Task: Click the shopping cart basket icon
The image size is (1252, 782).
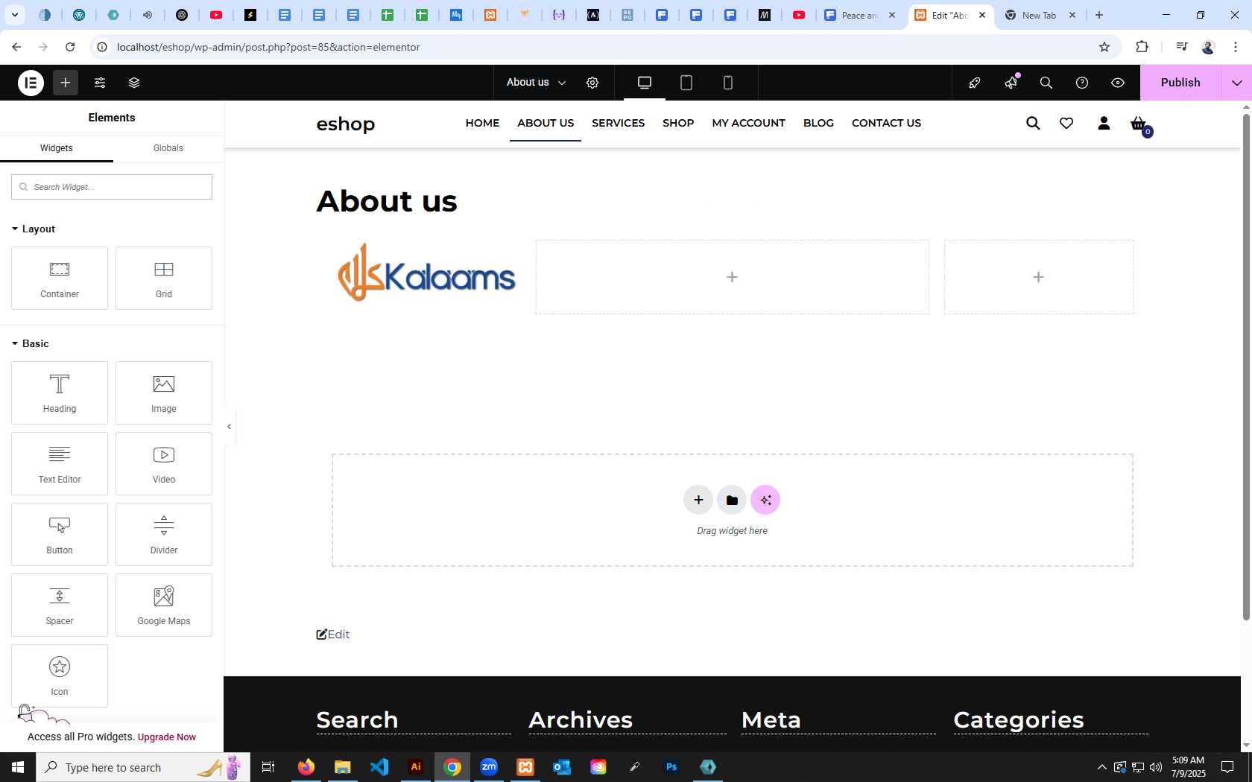Action: pyautogui.click(x=1138, y=124)
